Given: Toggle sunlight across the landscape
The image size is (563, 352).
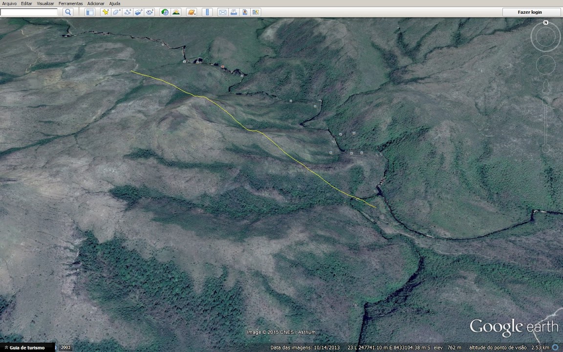Looking at the screenshot, I should click(176, 12).
